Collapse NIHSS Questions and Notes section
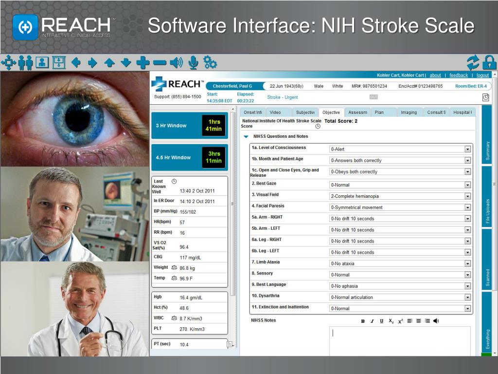Image resolution: width=498 pixels, height=374 pixels. (246, 136)
